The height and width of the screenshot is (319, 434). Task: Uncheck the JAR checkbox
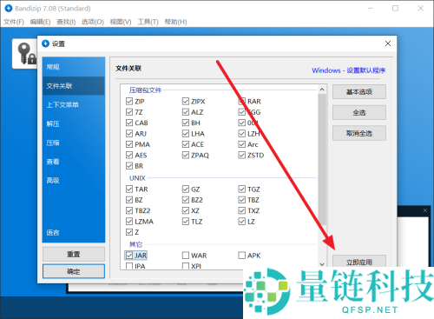129,256
